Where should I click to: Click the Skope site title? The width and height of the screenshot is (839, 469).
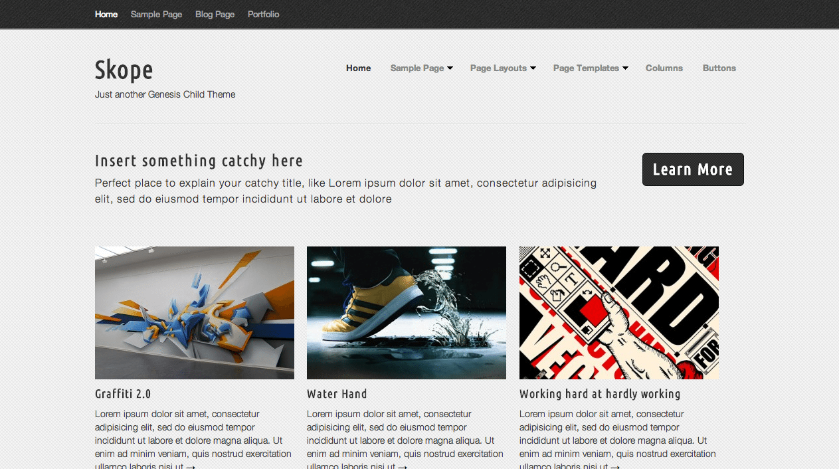click(x=124, y=70)
